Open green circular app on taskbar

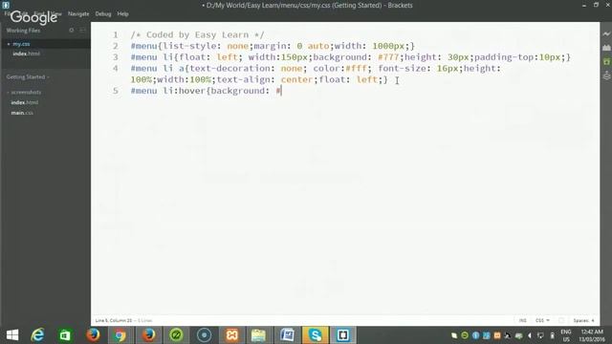(x=176, y=335)
